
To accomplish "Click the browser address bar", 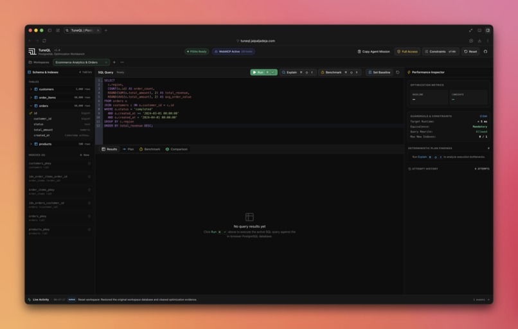I will tap(256, 40).
